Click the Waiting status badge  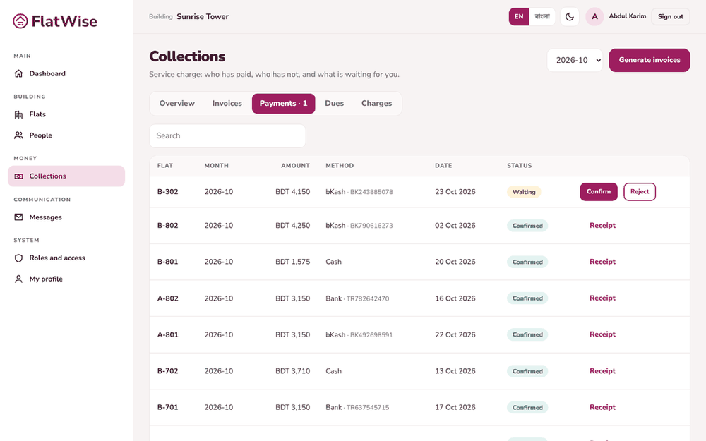click(524, 192)
